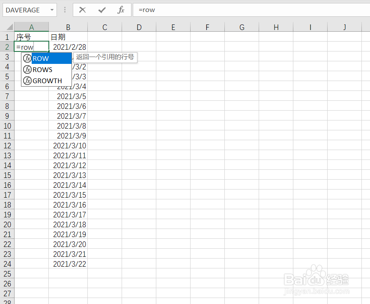The height and width of the screenshot is (304, 370).
Task: Select column I header
Action: [310, 27]
